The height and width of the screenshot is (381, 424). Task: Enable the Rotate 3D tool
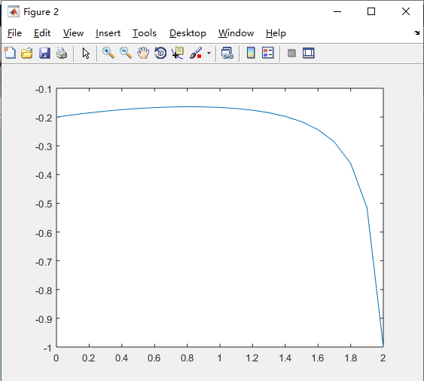(x=160, y=53)
